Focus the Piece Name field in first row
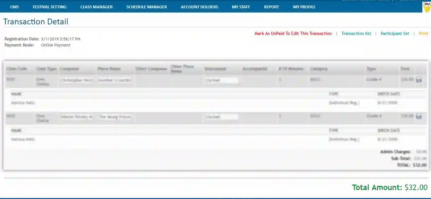 tap(115, 80)
